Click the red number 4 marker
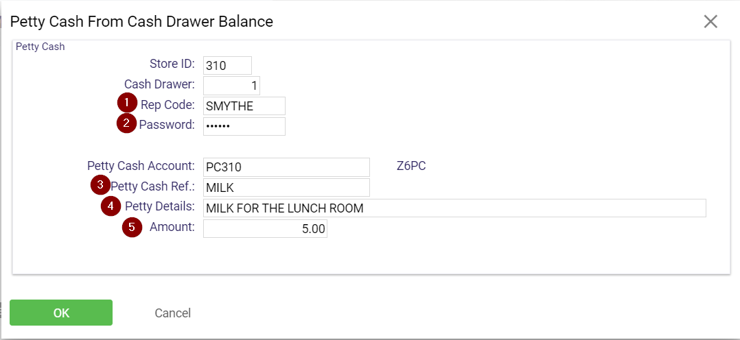740x340 pixels. (x=111, y=206)
